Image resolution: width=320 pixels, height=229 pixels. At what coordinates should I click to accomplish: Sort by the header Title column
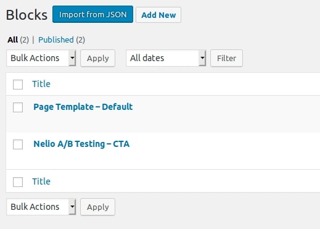pyautogui.click(x=41, y=84)
